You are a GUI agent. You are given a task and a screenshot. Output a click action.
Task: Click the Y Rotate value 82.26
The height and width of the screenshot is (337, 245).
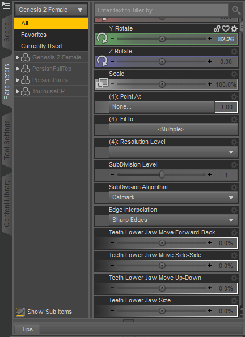[226, 39]
